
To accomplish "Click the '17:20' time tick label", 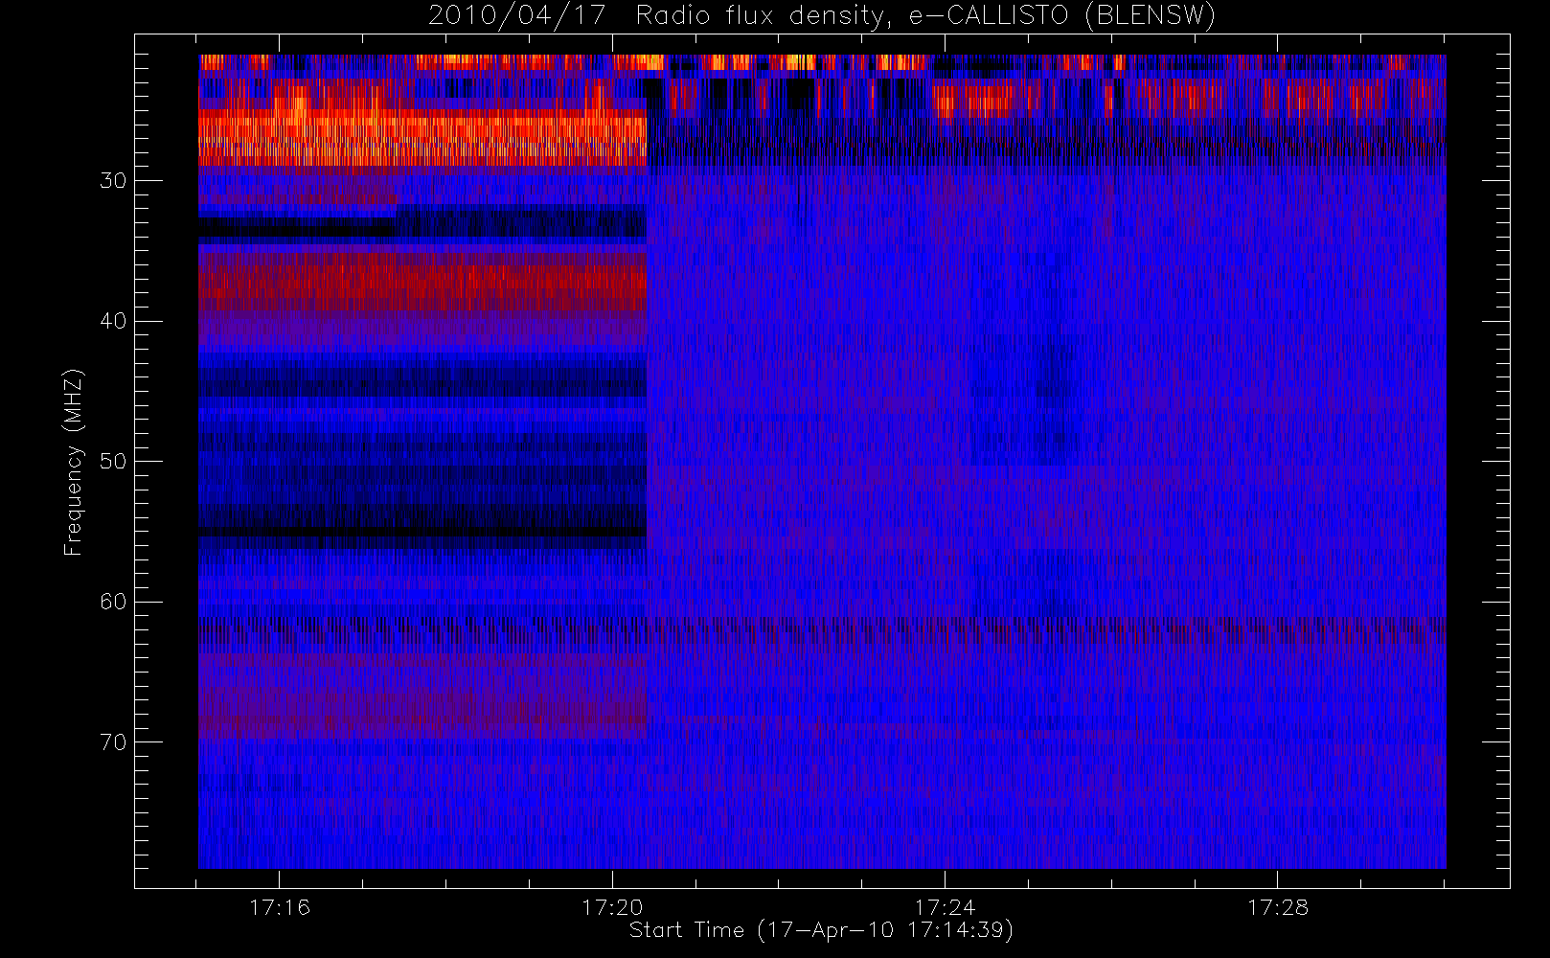I will 612,907.
